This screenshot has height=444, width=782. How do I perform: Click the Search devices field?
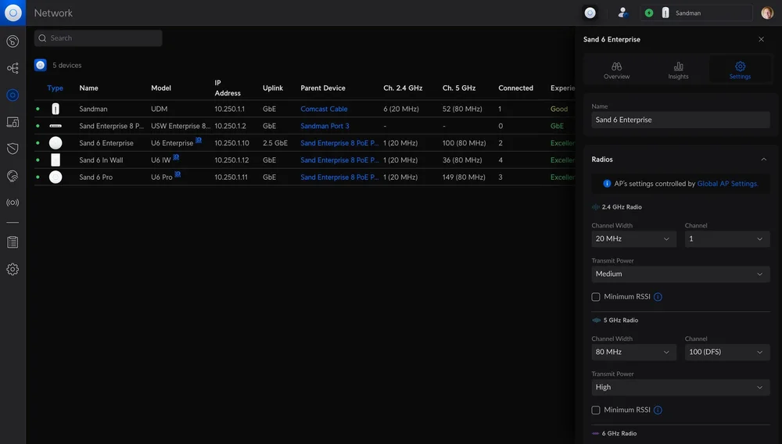pos(99,38)
